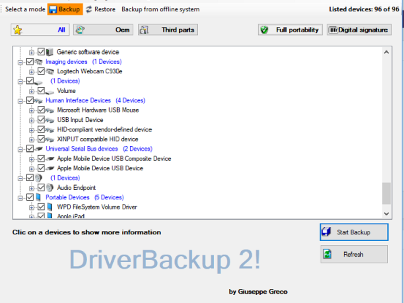Expand the Logitech Webcam C930e node
This screenshot has height=303, width=404.
[x=32, y=72]
